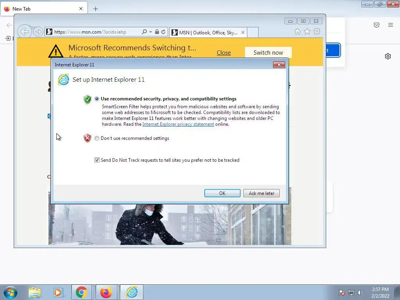Screen dimensions: 400x300
Task: Click the Internet Explorer forward arrow button
Action: [38, 32]
